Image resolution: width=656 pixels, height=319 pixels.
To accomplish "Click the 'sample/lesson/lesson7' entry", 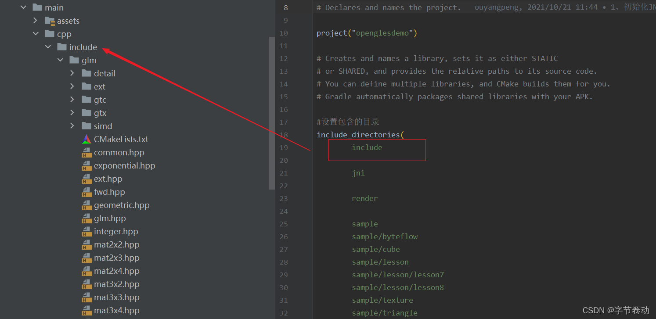I will (x=398, y=275).
